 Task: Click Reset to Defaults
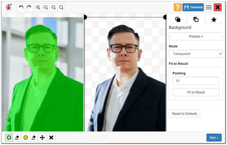pos(184,114)
